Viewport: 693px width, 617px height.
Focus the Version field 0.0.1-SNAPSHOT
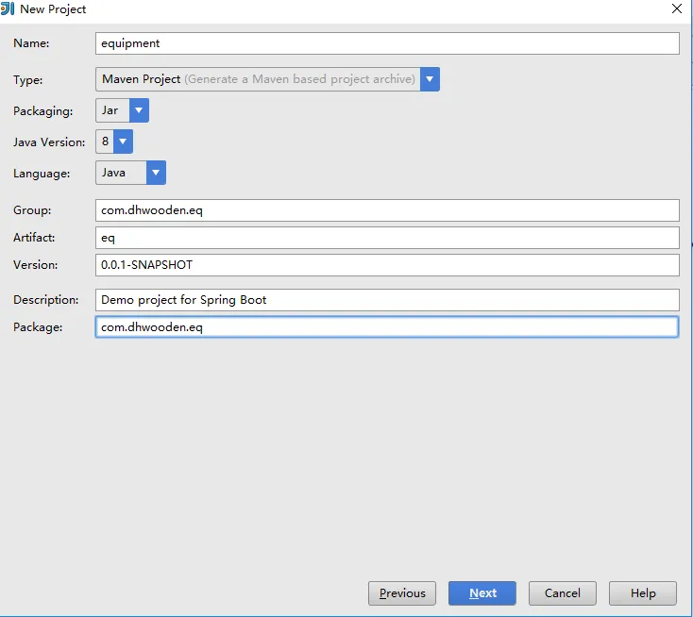pos(387,265)
